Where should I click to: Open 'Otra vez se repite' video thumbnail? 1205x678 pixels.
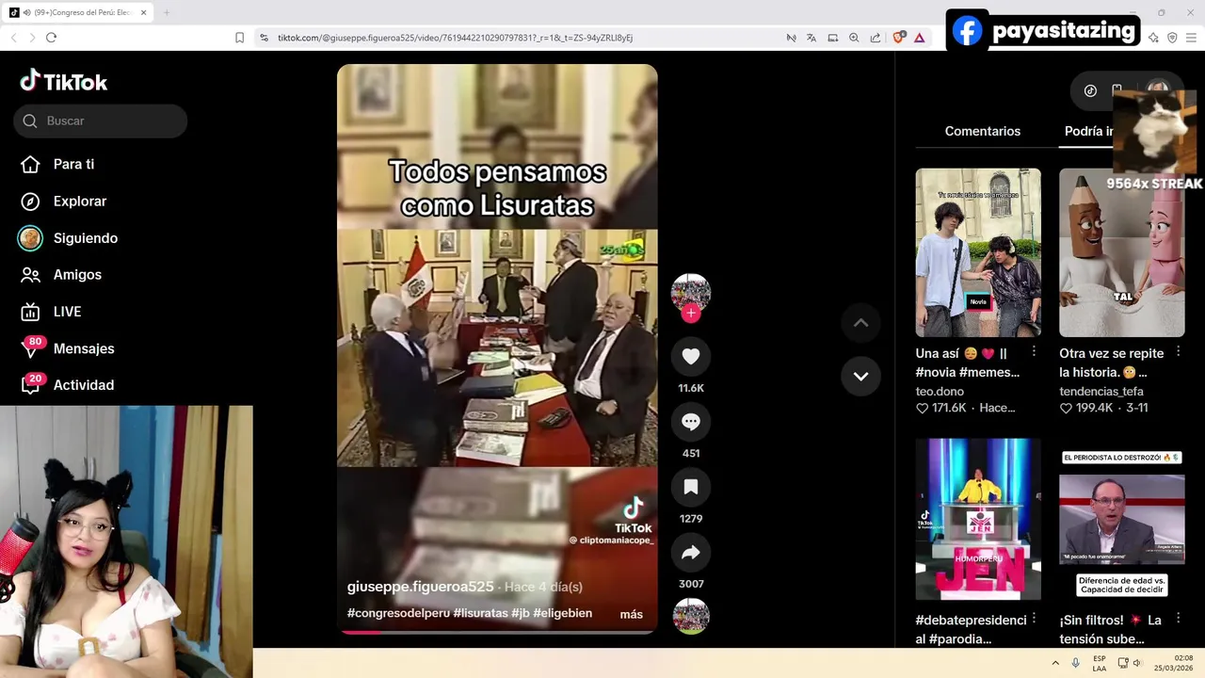coord(1121,252)
